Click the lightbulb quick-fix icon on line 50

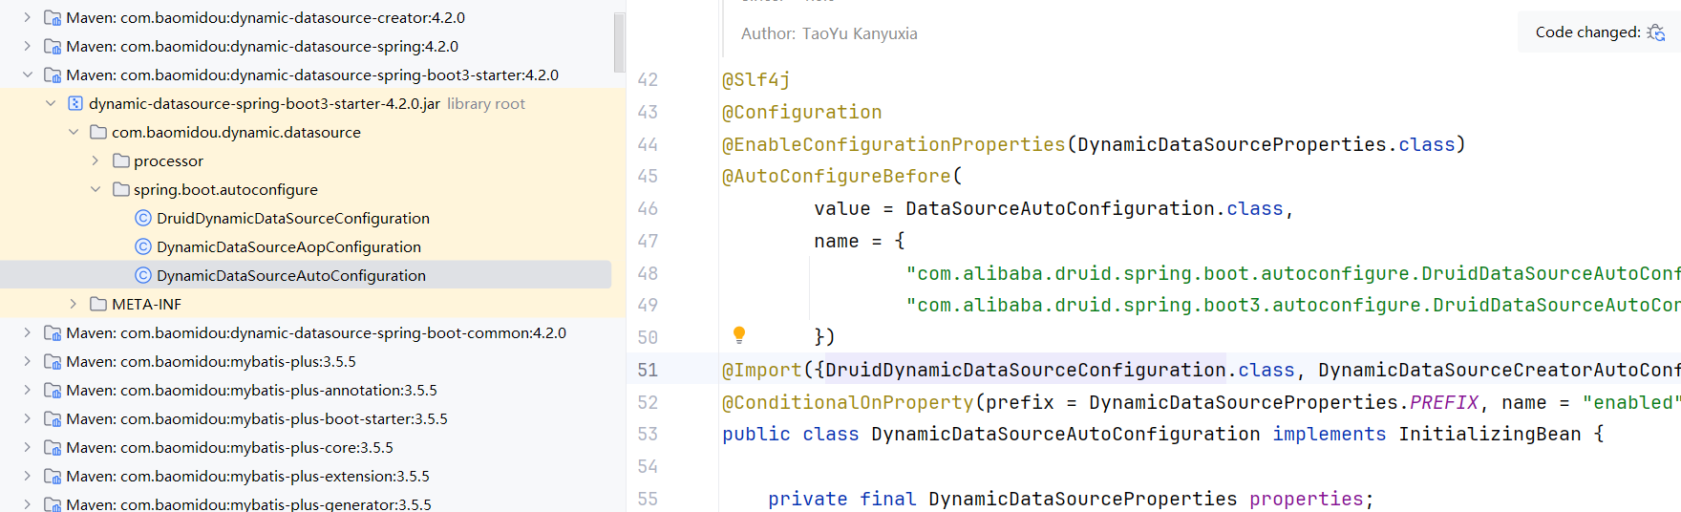tap(738, 334)
